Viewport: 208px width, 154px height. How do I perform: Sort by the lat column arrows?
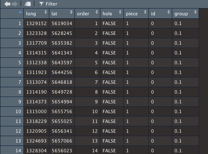pyautogui.click(x=71, y=12)
